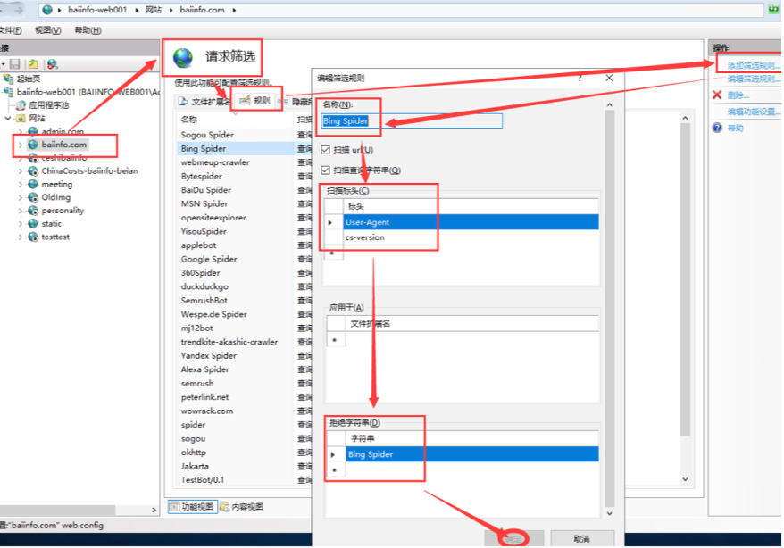Click the globe icon beside admin.com
The image size is (784, 548).
[x=33, y=131]
